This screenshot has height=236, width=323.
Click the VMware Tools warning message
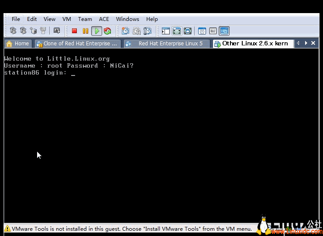(131, 229)
